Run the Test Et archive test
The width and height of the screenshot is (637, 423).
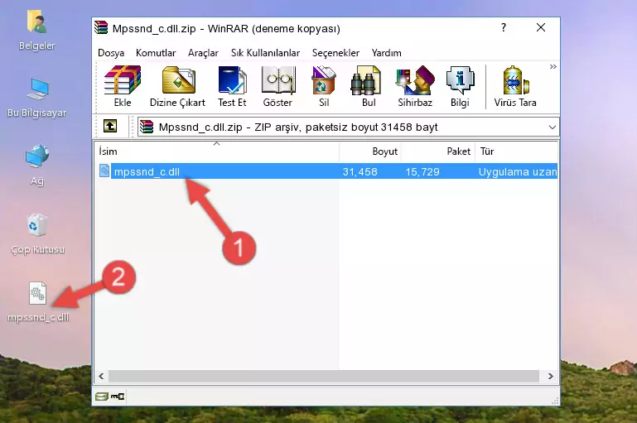[x=232, y=86]
